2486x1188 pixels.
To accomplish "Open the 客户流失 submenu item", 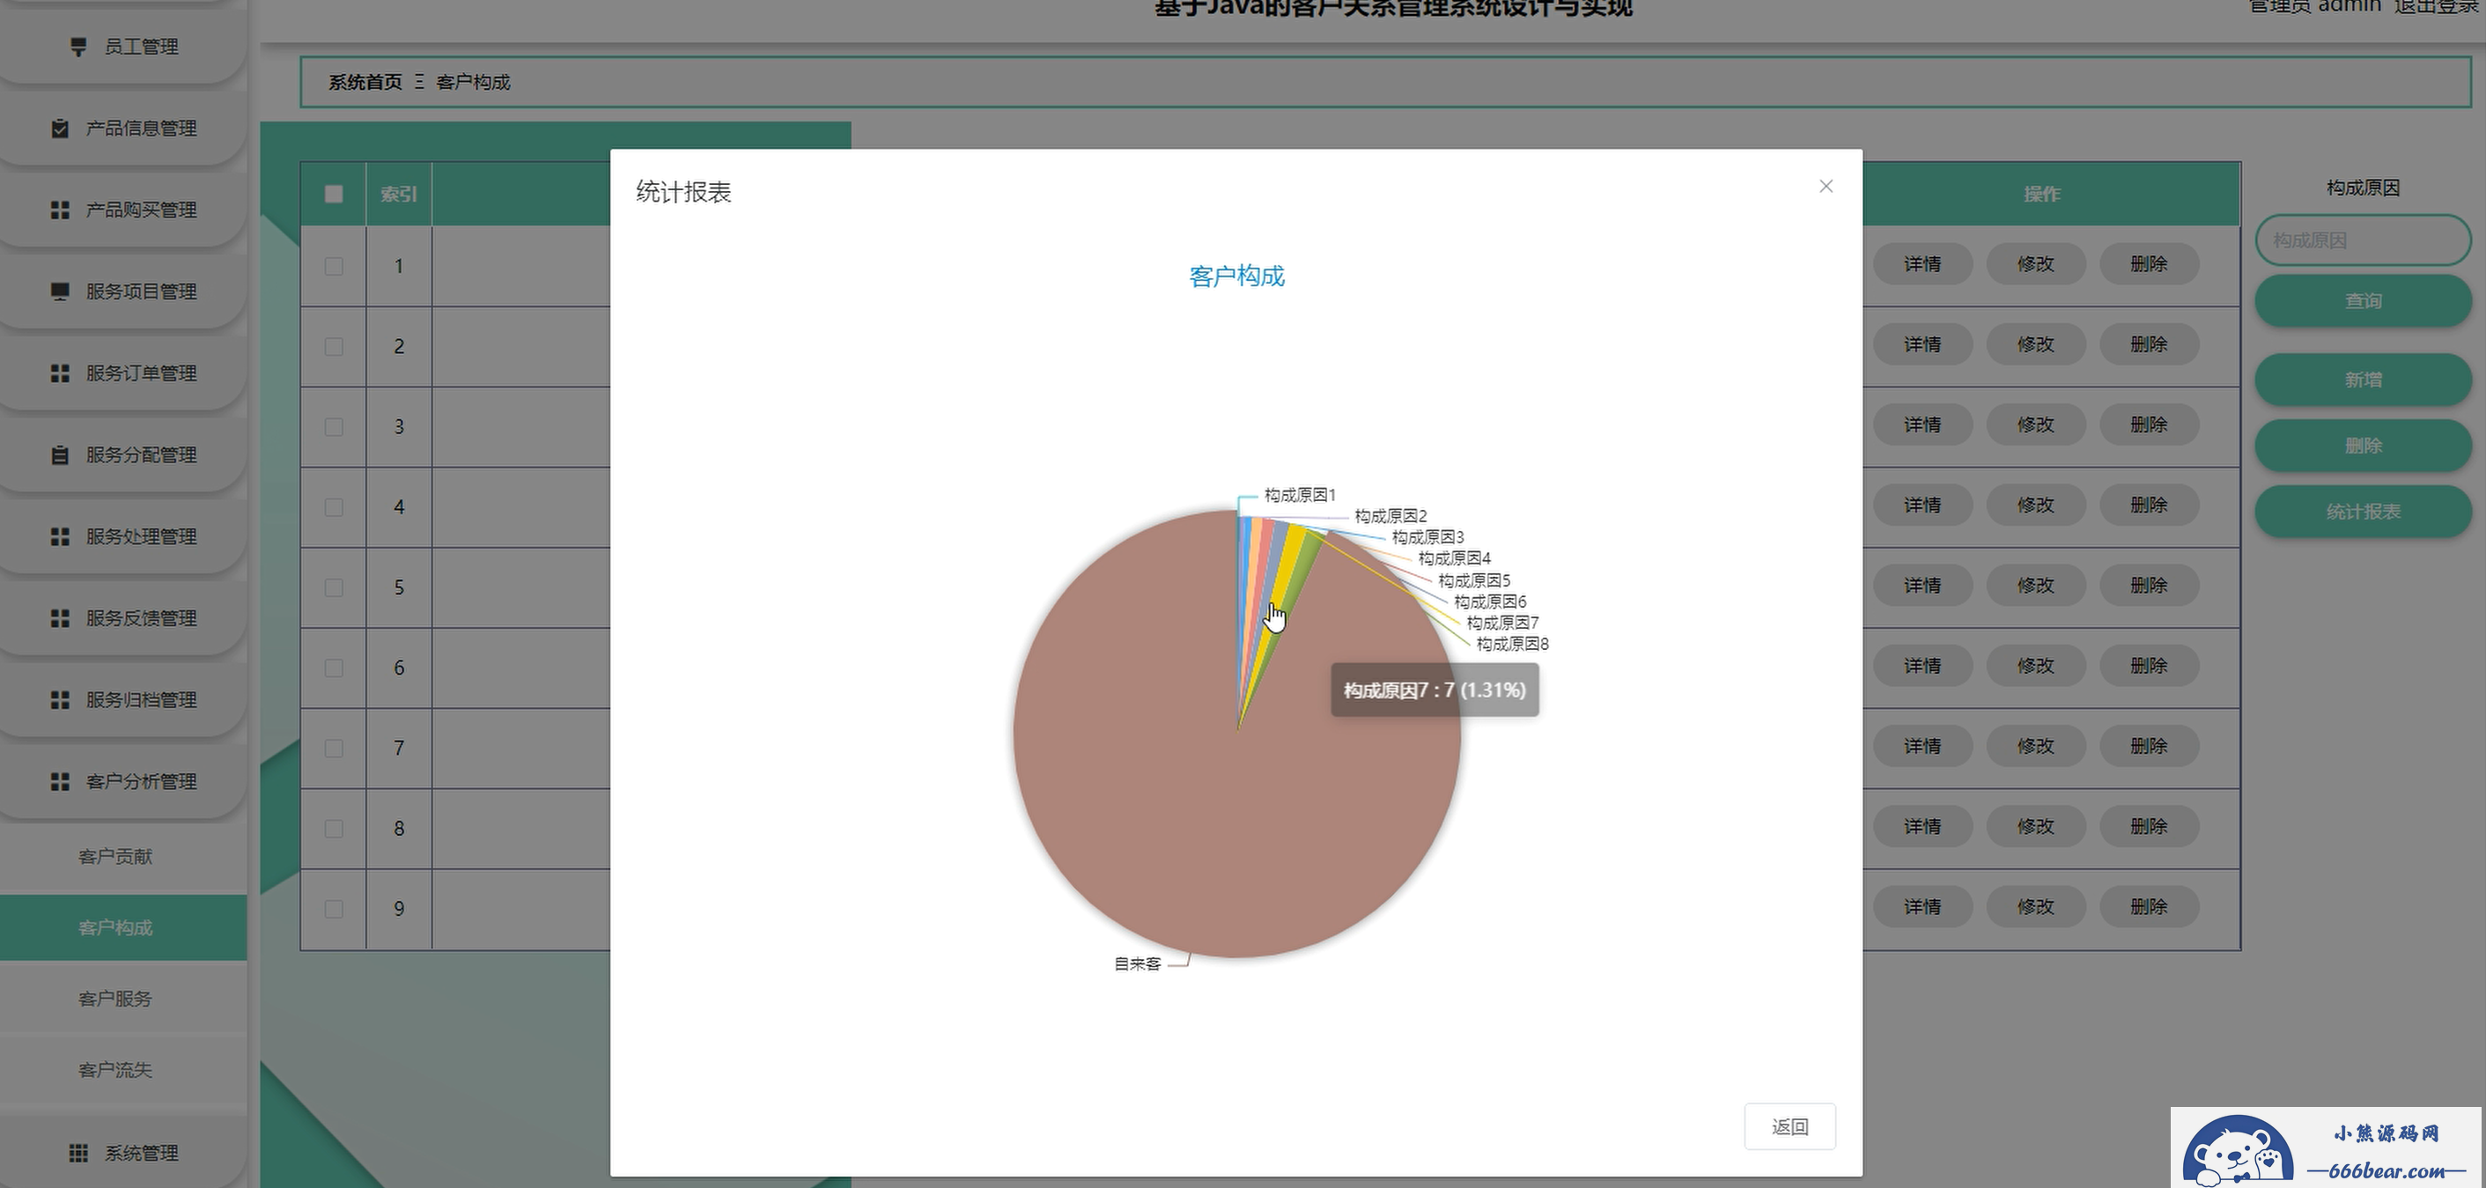I will (114, 1069).
